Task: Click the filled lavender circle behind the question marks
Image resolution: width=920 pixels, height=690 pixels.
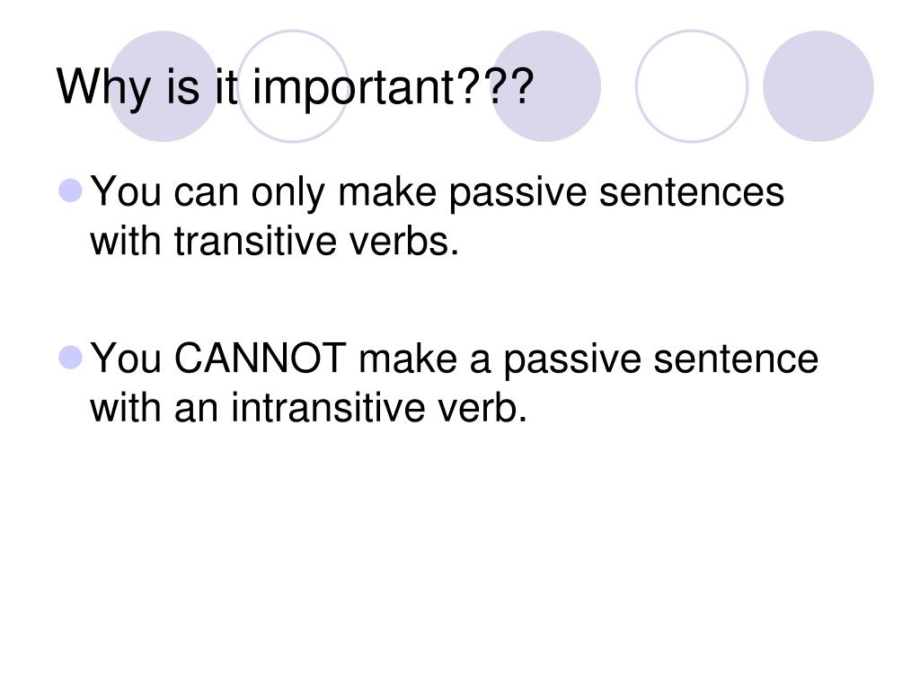Action: pos(545,86)
